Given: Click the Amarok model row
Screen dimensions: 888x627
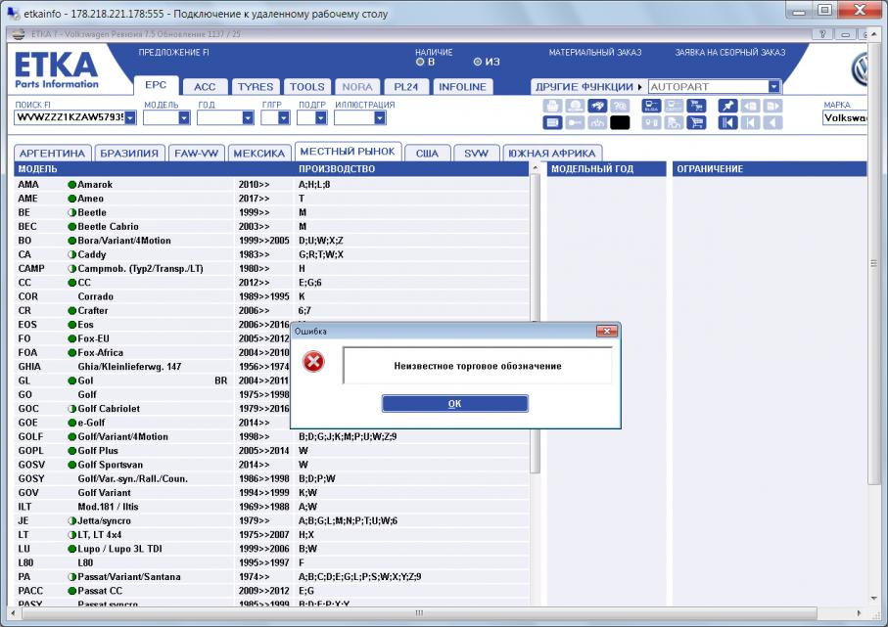Looking at the screenshot, I should pyautogui.click(x=272, y=185).
